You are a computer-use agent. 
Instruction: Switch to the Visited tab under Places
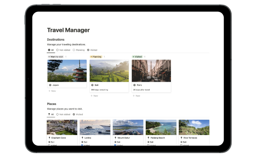78,115
